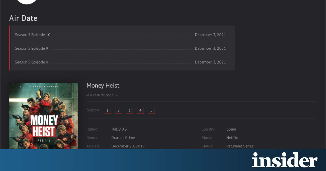Click the Returning Series status value
This screenshot has height=171, width=326.
[x=240, y=146]
